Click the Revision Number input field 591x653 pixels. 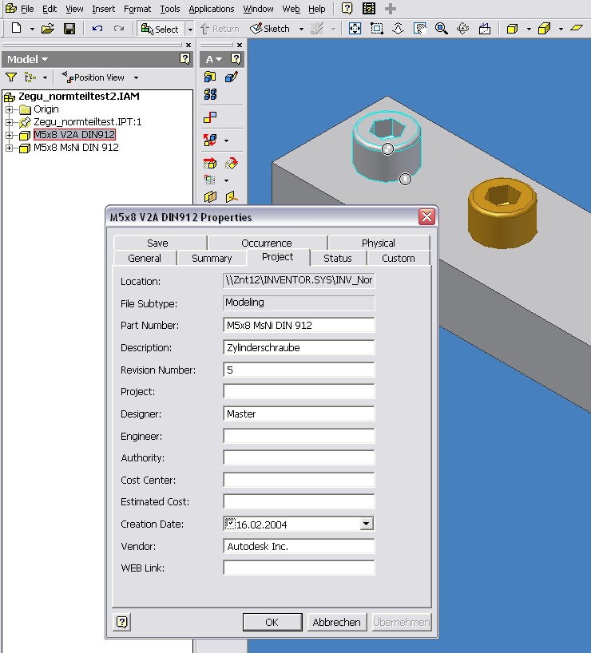coord(299,370)
